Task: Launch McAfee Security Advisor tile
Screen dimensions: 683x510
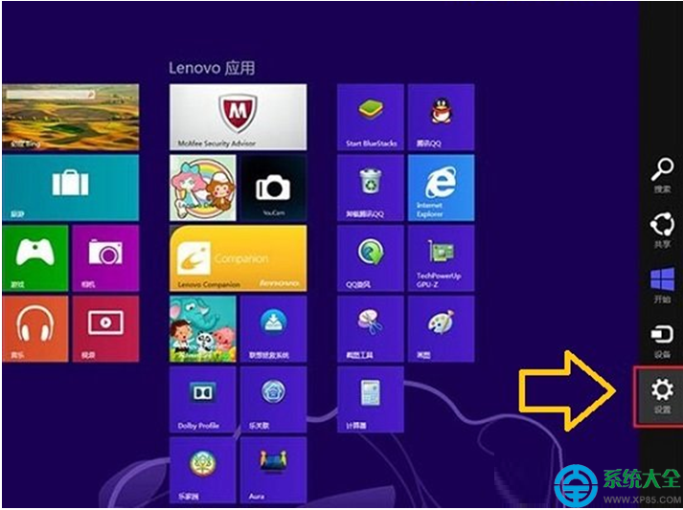Action: [x=238, y=117]
